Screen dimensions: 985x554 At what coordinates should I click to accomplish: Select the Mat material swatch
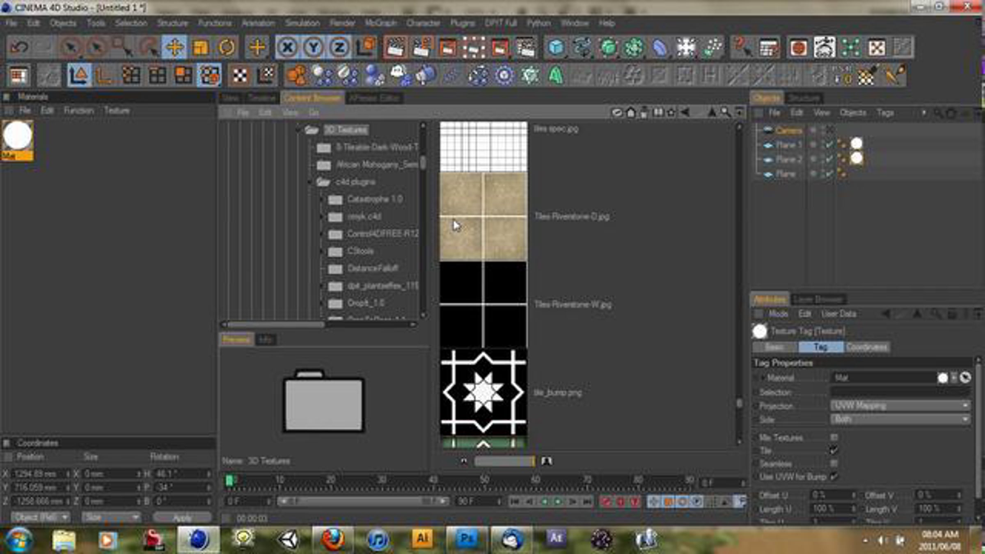point(18,140)
